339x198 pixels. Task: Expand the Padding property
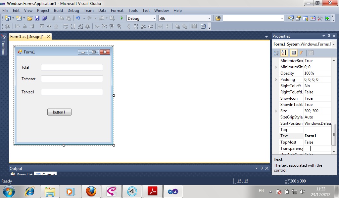[x=276, y=80]
